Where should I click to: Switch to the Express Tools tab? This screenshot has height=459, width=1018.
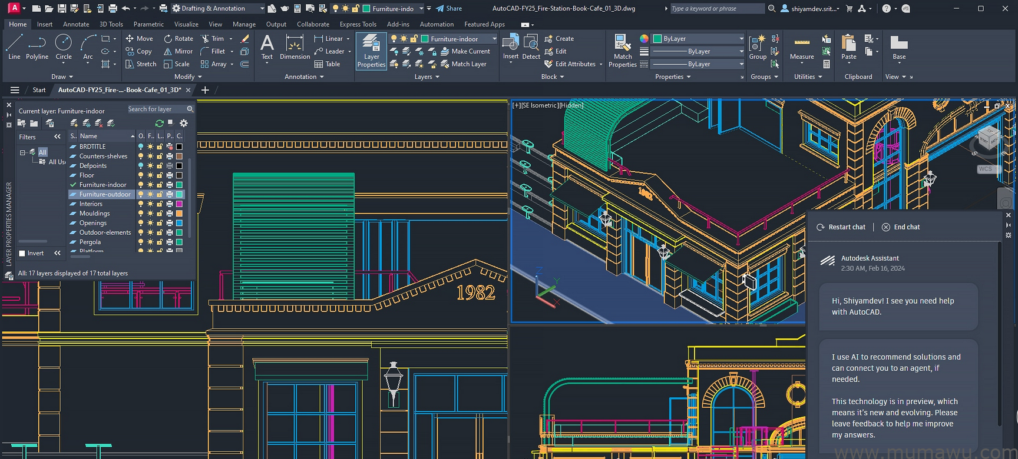coord(358,24)
